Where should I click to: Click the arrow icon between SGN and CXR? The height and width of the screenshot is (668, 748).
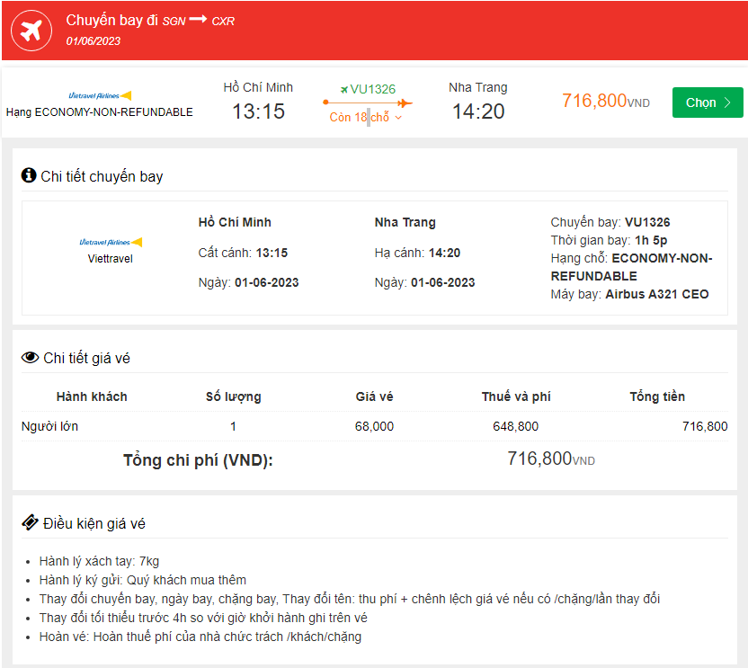(199, 20)
